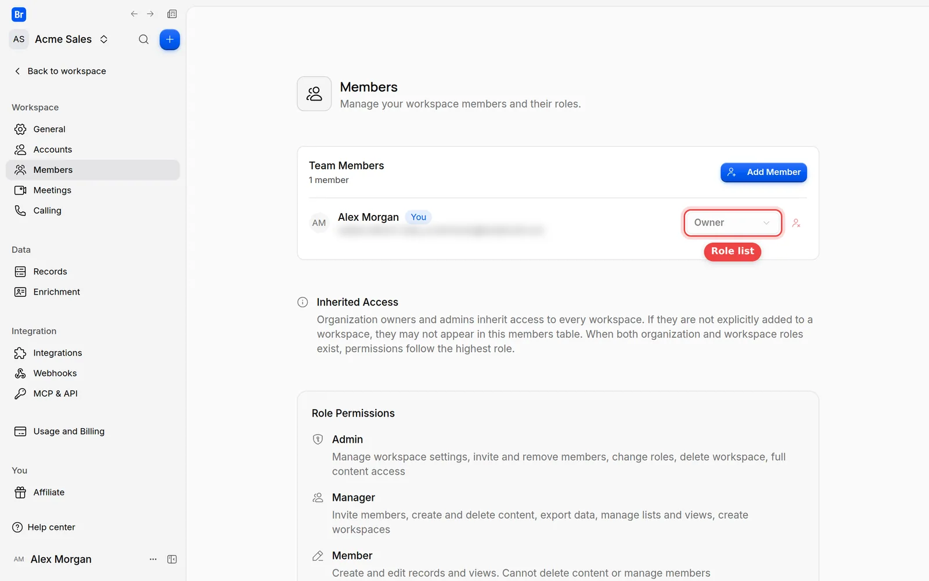929x581 pixels.
Task: Go back with the left arrow icon
Action: (134, 14)
